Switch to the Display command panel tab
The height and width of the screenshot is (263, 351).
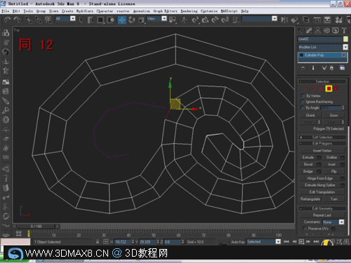(336, 30)
